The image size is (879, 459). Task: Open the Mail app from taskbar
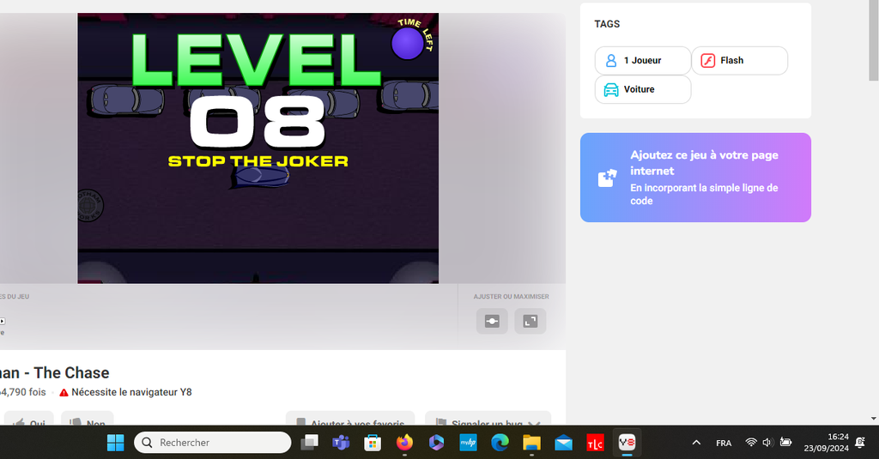[x=563, y=443]
